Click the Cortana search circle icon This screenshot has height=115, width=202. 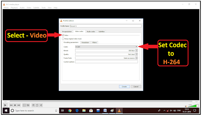pos(12,111)
